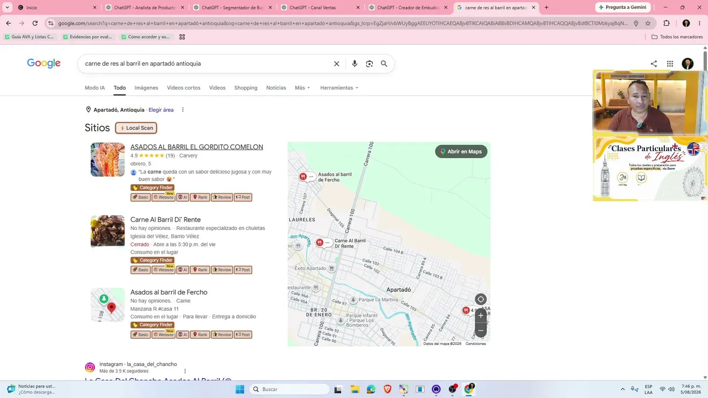Open the Más dropdown in search filters
The image size is (708, 398).
303,88
